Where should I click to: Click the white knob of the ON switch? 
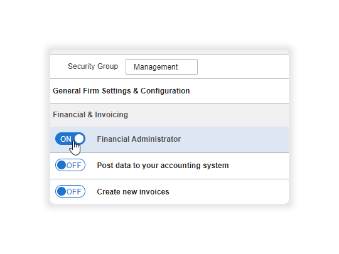click(x=79, y=139)
